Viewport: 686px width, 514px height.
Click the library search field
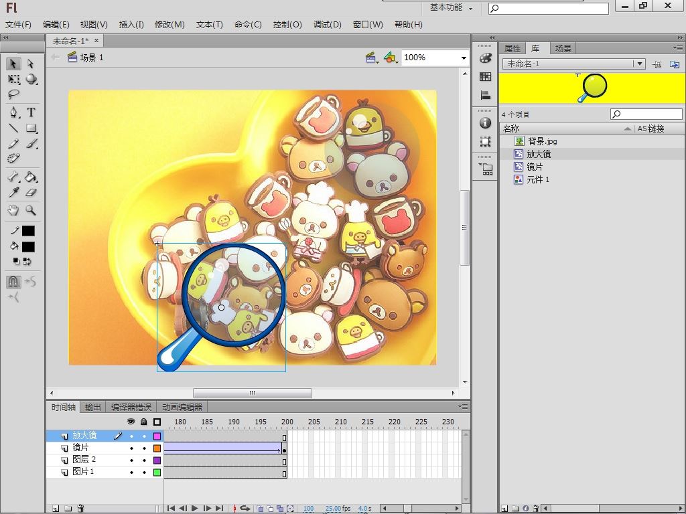pyautogui.click(x=646, y=114)
